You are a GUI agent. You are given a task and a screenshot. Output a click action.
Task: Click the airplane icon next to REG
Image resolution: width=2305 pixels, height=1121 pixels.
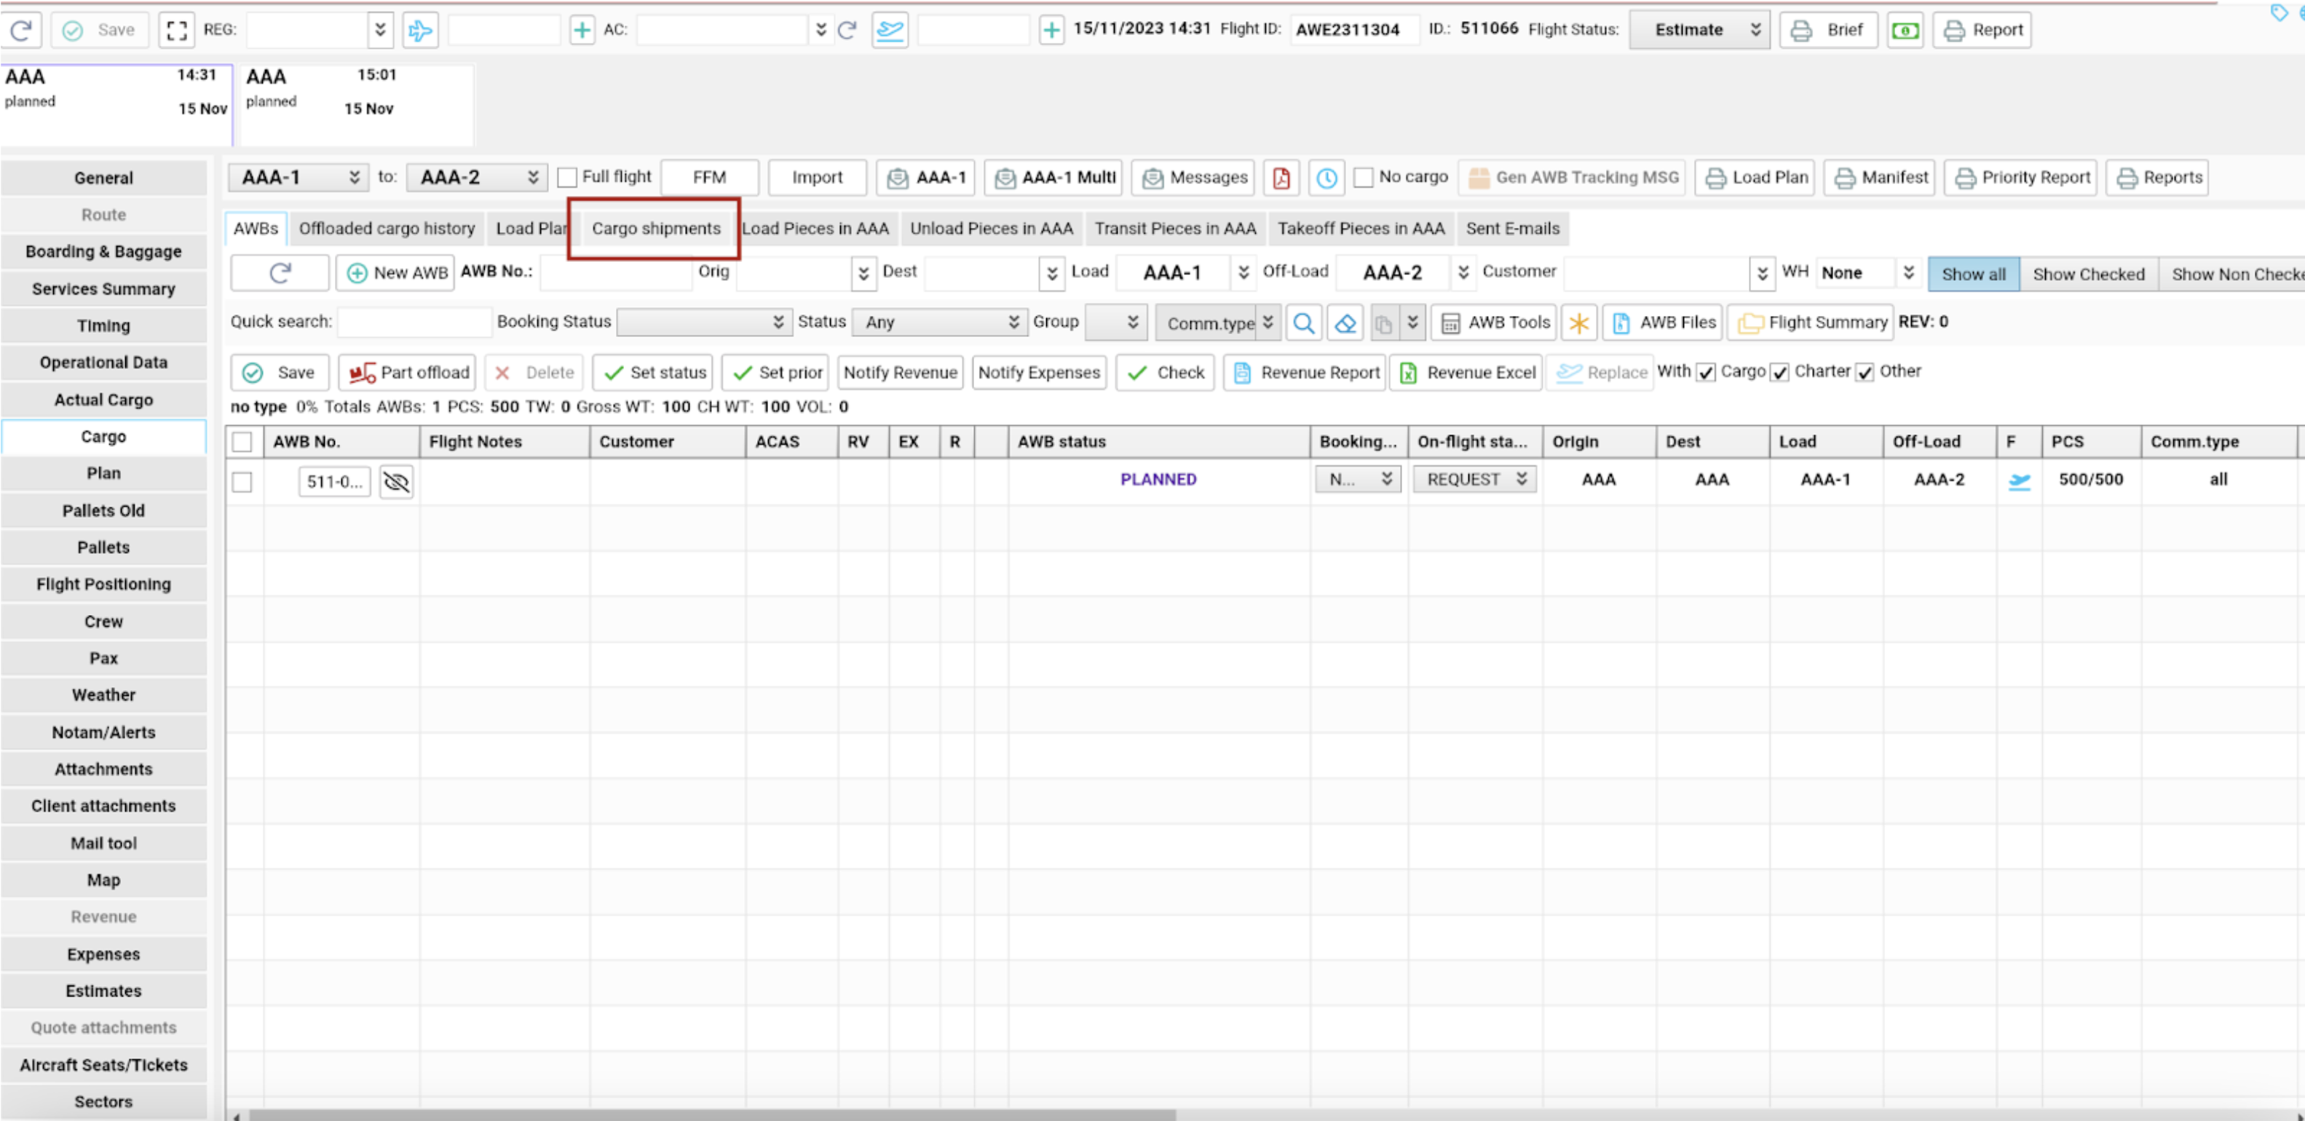(419, 30)
